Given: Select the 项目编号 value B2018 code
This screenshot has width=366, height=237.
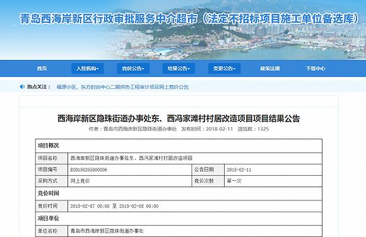Looking at the screenshot, I should point(89,170).
